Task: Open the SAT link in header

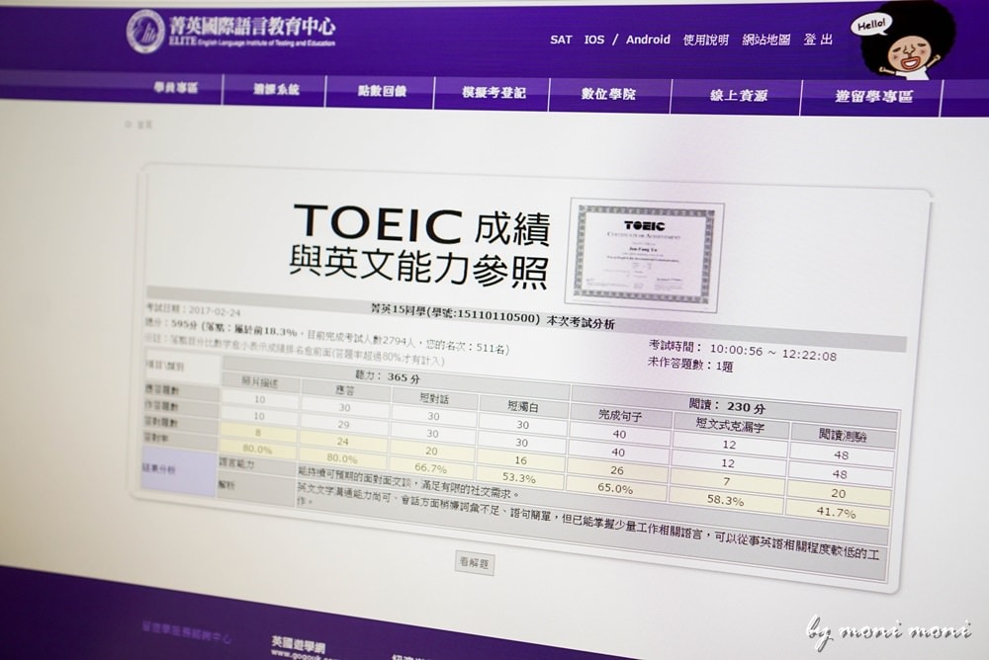Action: 561,41
